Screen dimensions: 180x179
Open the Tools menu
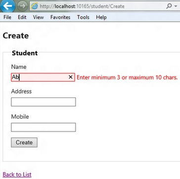pyautogui.click(x=83, y=17)
